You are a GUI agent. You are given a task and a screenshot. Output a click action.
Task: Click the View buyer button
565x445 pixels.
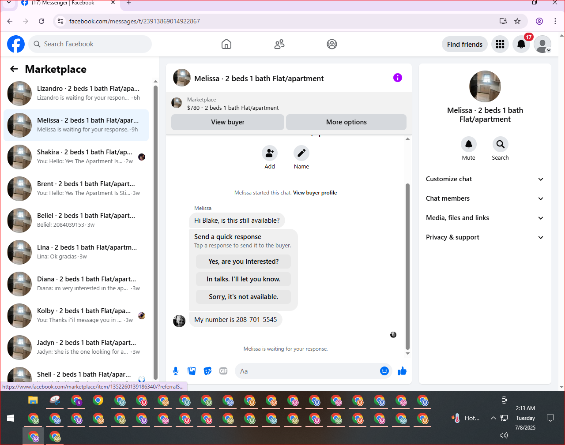click(228, 122)
